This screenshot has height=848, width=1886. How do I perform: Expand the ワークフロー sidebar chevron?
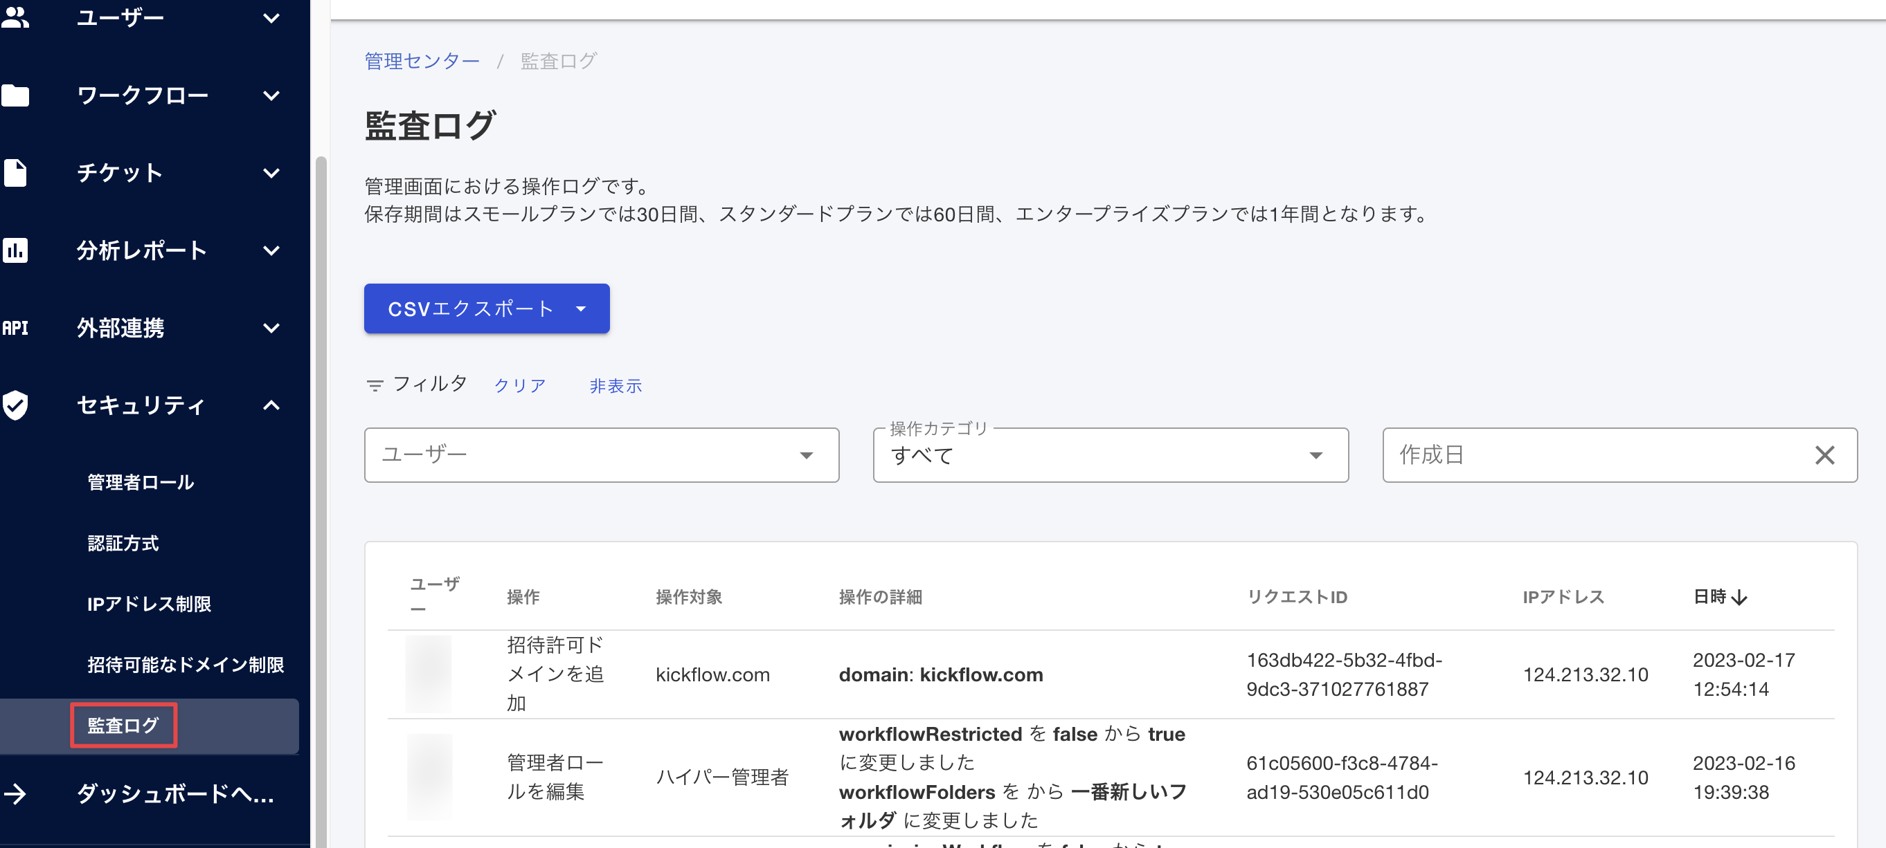271,95
